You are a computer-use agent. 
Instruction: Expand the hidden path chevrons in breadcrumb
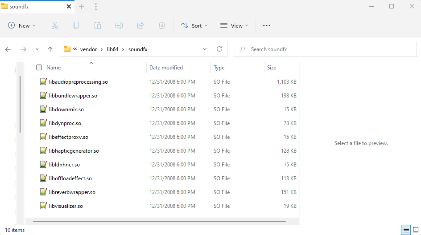(75, 49)
